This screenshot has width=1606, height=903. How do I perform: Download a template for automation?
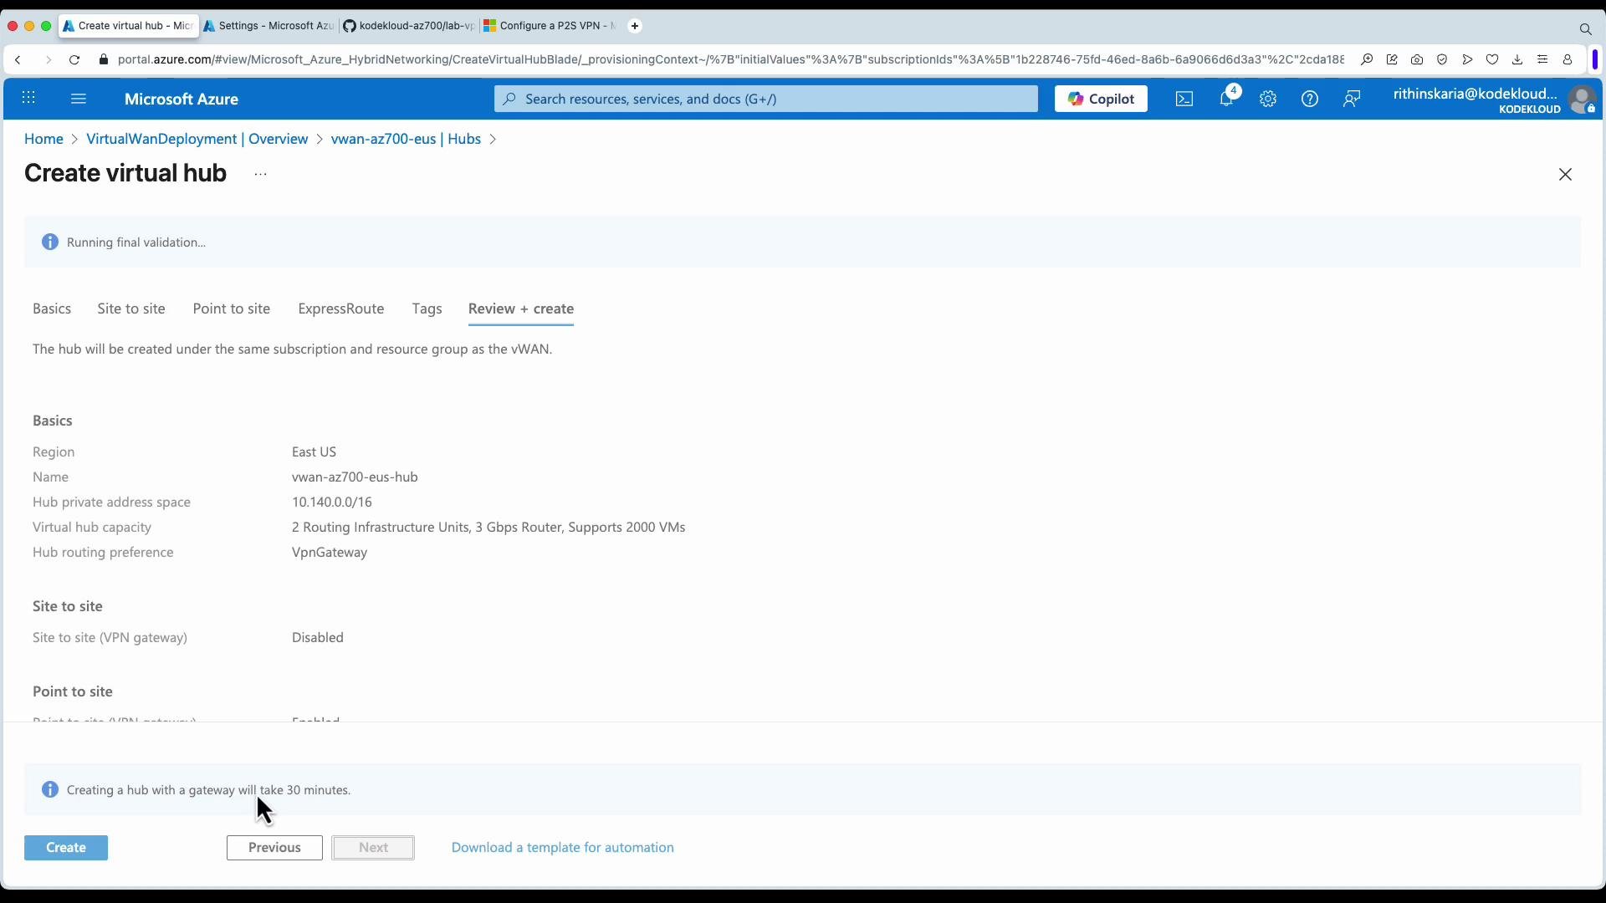[563, 848]
